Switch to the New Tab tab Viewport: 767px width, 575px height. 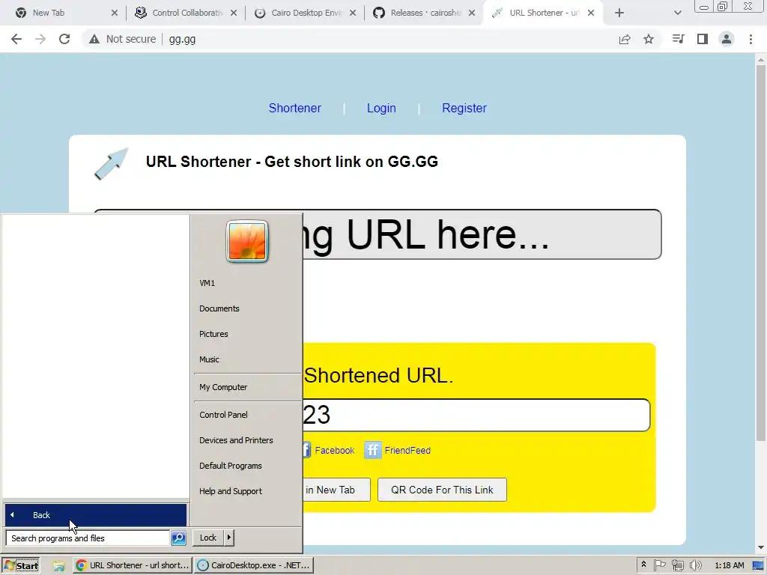coord(61,13)
